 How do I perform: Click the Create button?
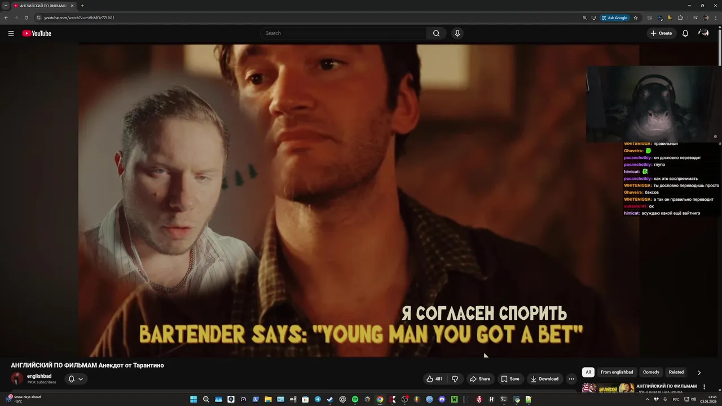click(x=661, y=33)
